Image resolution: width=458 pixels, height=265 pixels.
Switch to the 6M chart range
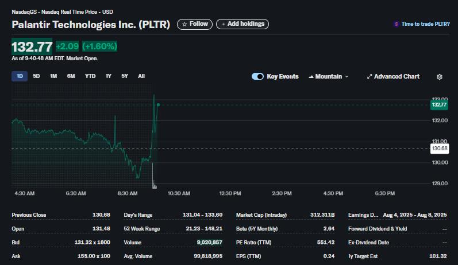pyautogui.click(x=71, y=76)
